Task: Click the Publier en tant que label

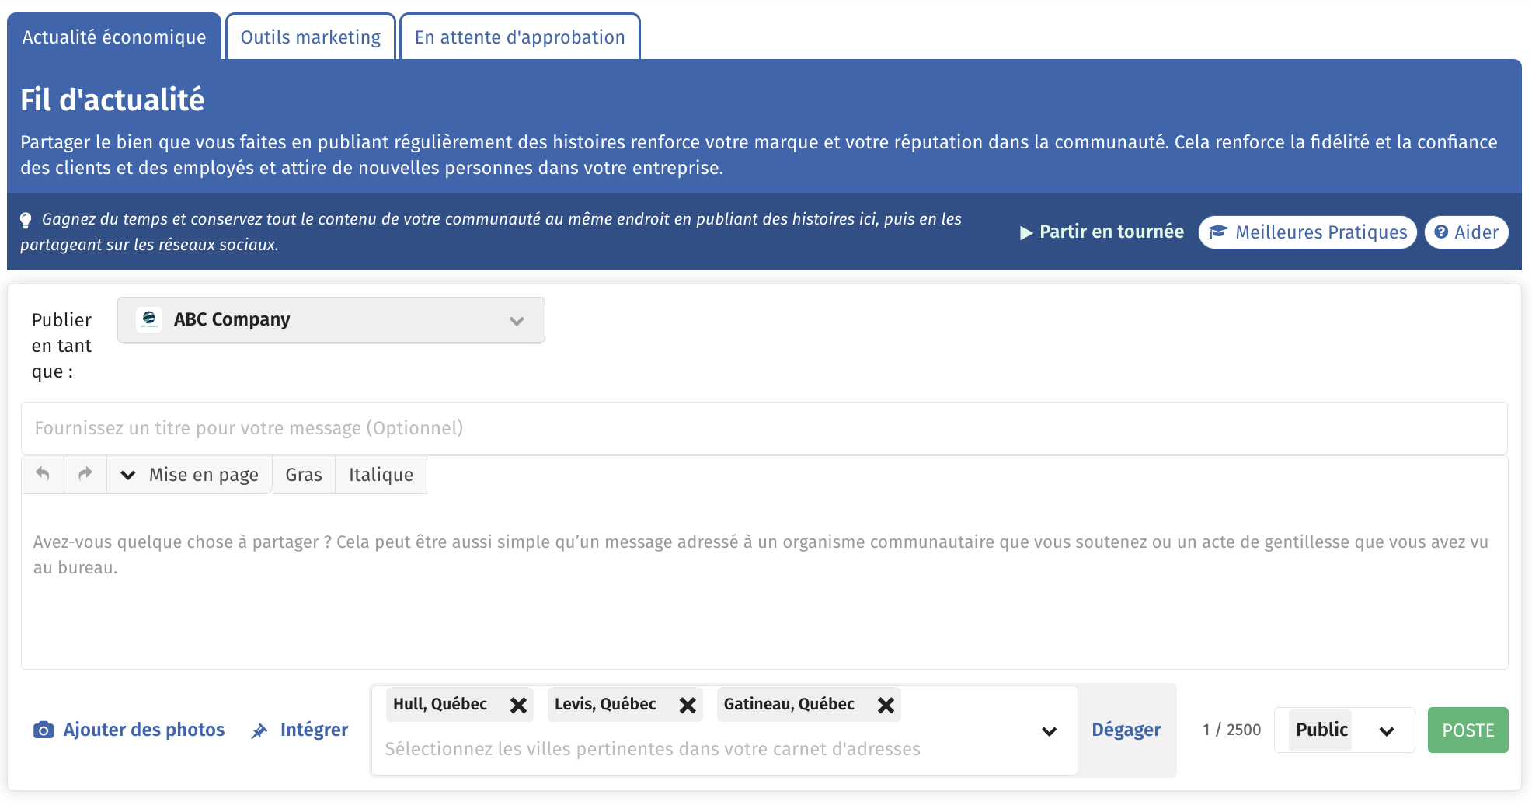Action: (x=62, y=346)
